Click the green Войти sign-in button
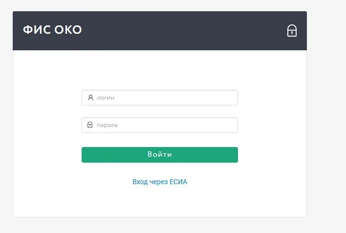 point(160,155)
